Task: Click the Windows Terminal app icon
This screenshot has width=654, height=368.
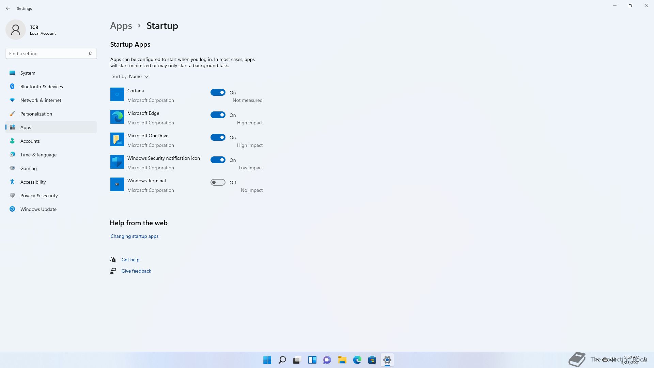Action: point(117,184)
